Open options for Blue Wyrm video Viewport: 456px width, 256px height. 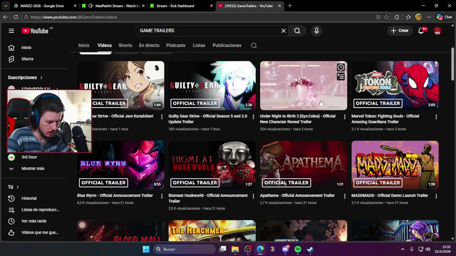click(162, 196)
